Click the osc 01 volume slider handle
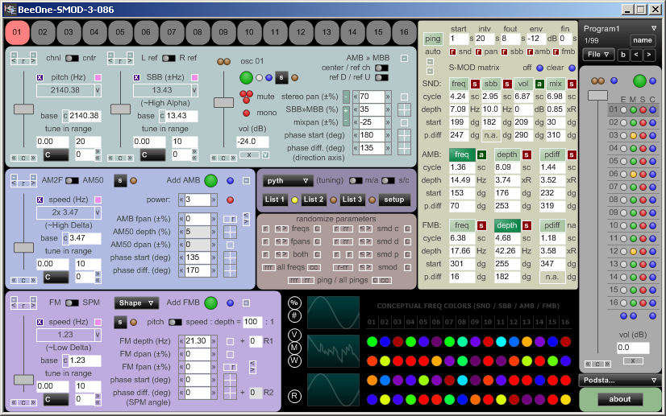Image resolution: width=666 pixels, height=416 pixels. pyautogui.click(x=223, y=102)
